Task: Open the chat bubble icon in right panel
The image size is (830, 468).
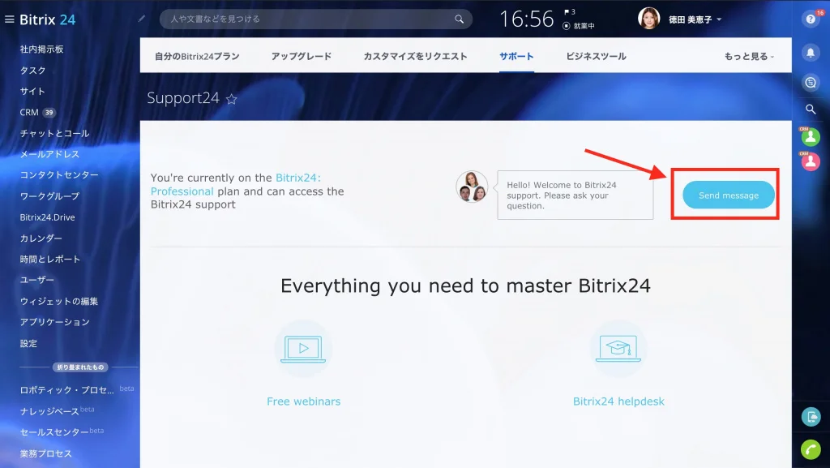Action: (x=811, y=82)
